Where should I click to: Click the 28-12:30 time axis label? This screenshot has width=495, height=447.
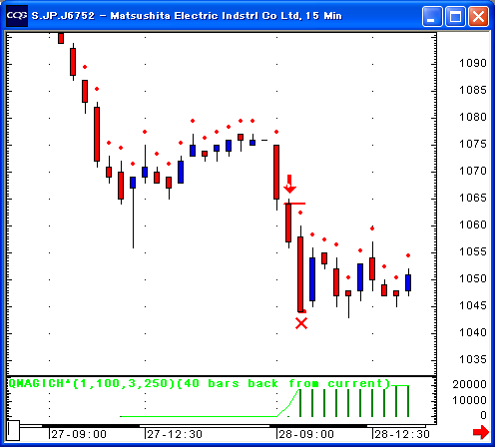click(402, 434)
